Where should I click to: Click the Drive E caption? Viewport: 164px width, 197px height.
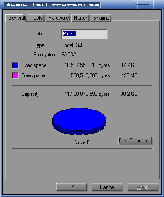point(82,142)
